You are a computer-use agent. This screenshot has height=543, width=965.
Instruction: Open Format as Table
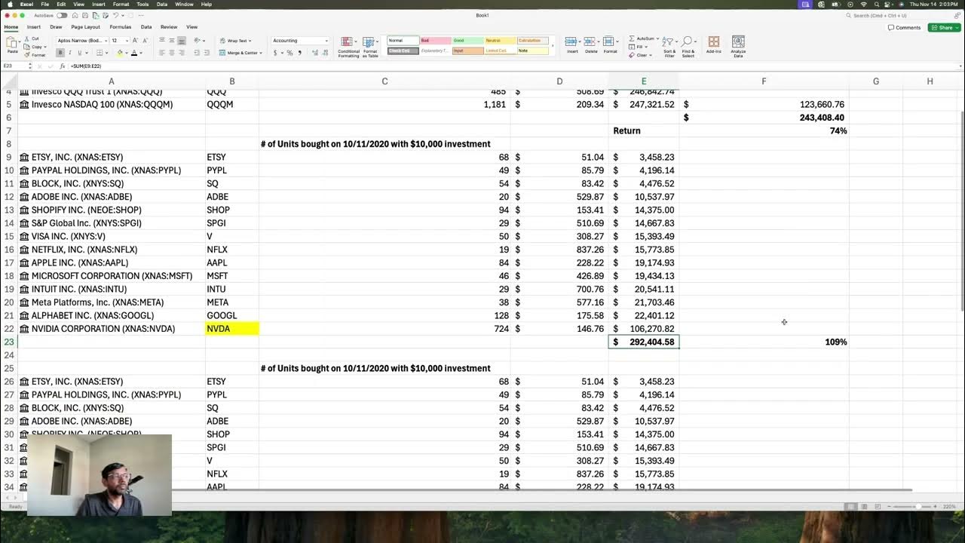370,47
